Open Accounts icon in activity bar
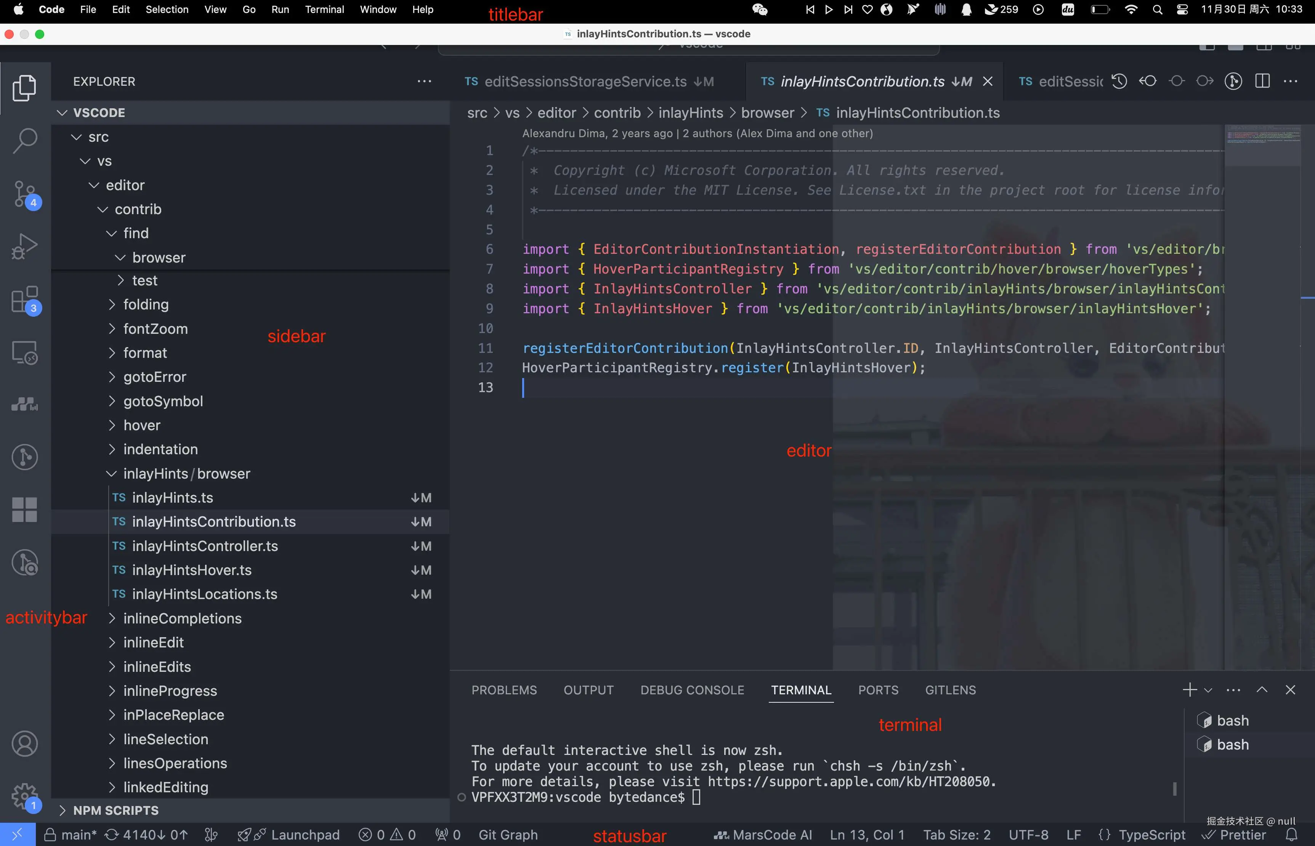Screen dimensions: 1315x846 pos(25,744)
